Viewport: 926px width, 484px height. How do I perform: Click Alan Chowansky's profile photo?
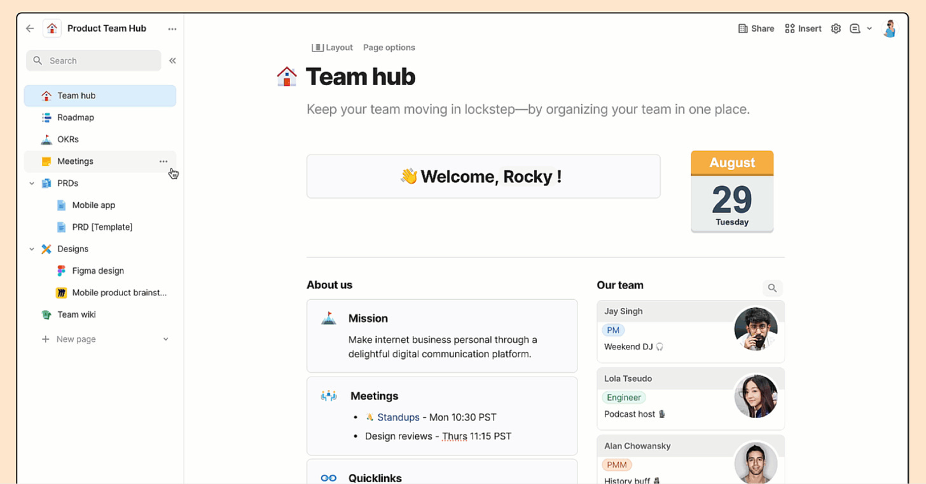click(x=756, y=462)
